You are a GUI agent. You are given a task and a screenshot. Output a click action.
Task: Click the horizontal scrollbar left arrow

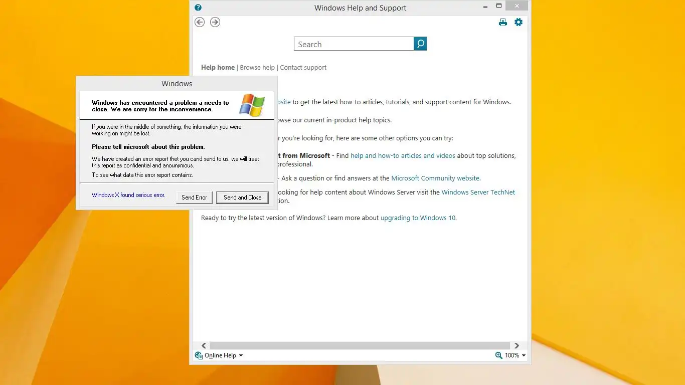point(204,345)
